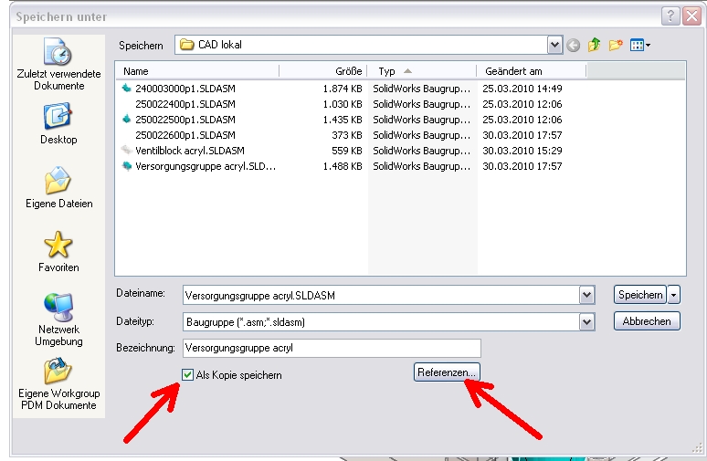Sort files by Typ column header

click(422, 71)
